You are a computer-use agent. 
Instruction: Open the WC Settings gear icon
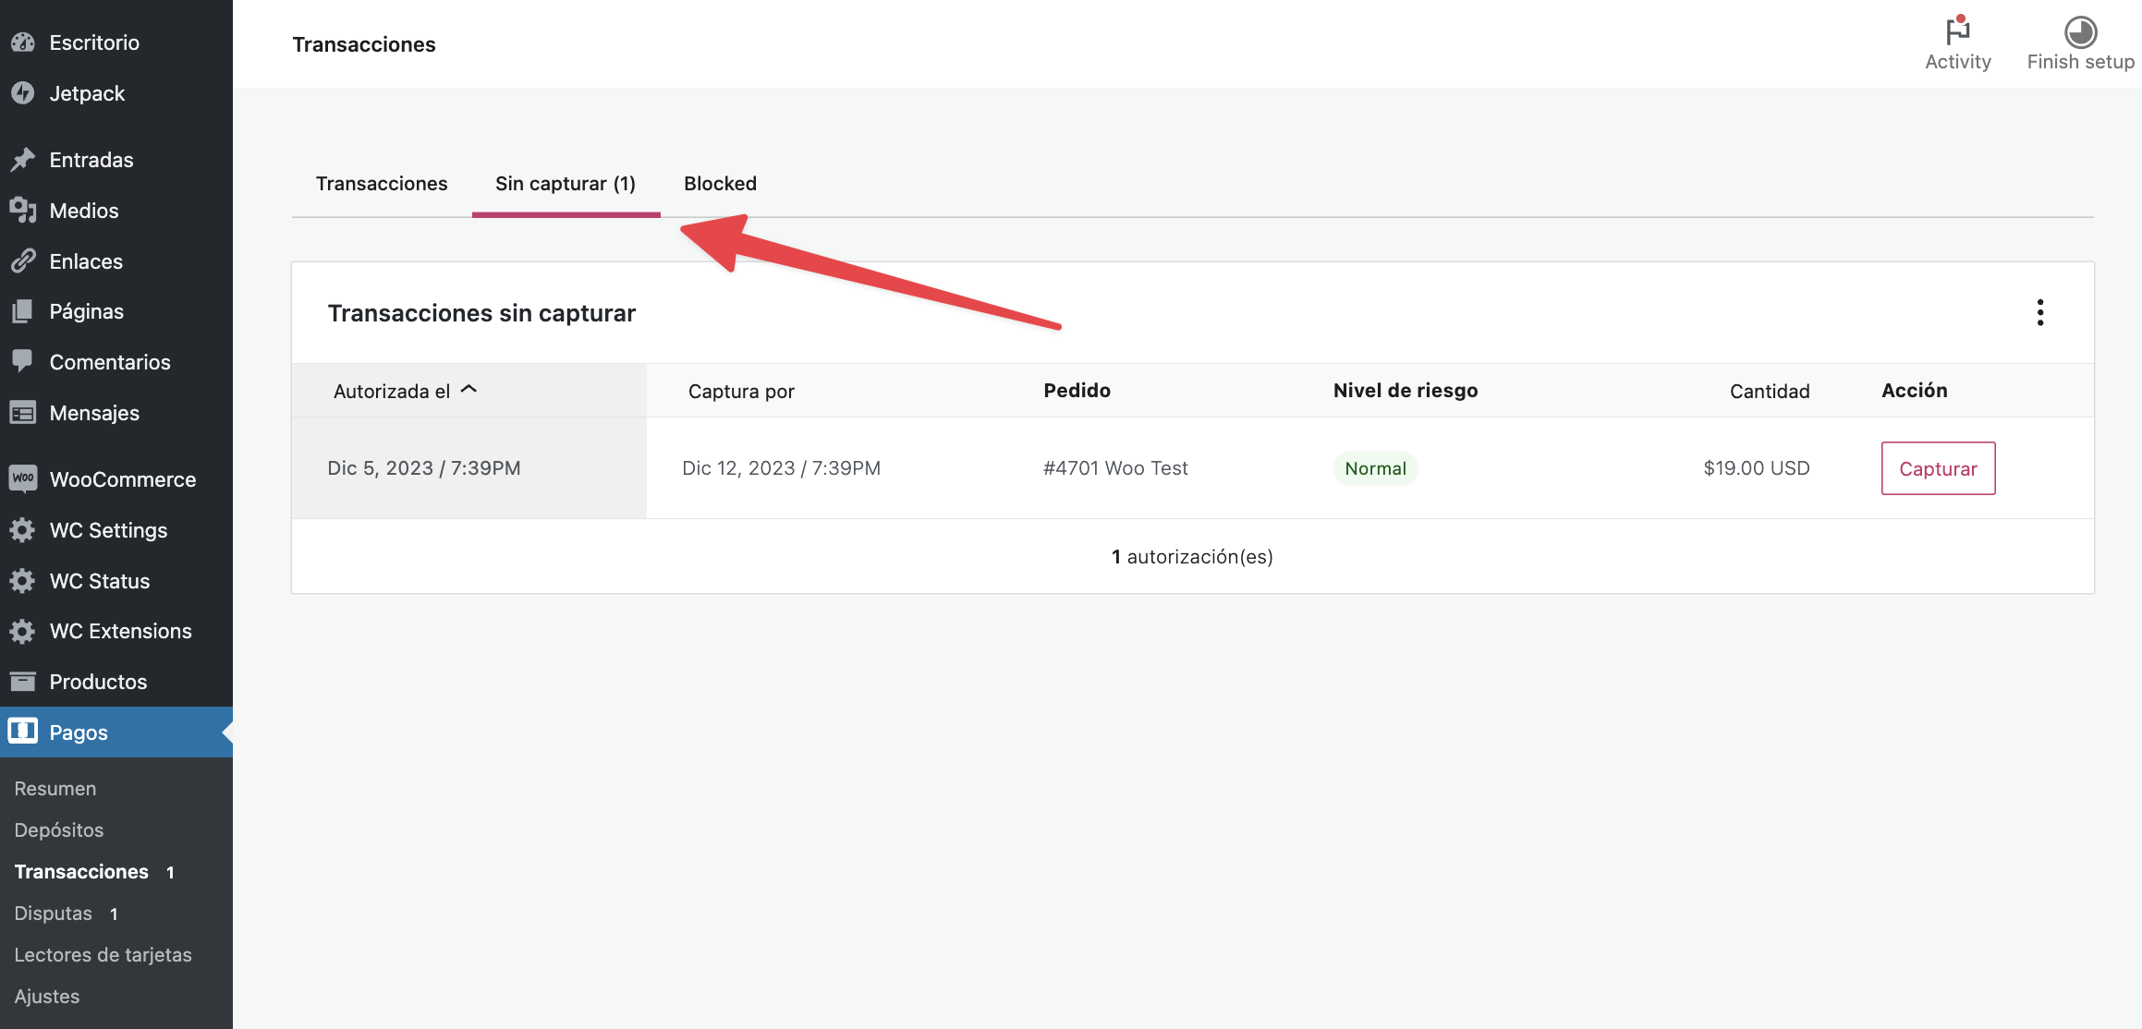(23, 530)
